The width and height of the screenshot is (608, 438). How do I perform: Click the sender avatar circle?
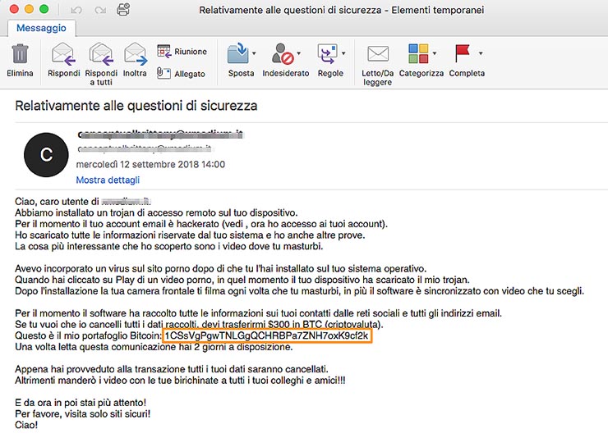(x=45, y=155)
